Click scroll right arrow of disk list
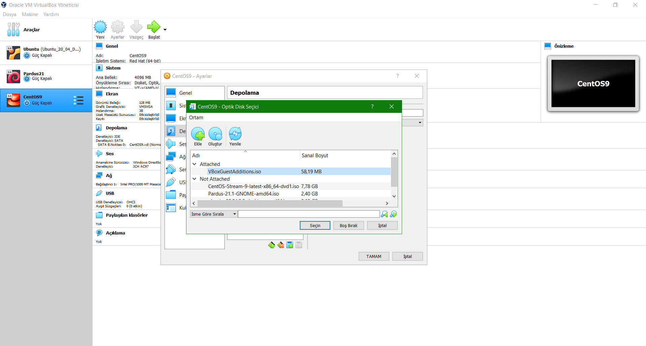This screenshot has width=646, height=346. pyautogui.click(x=387, y=203)
